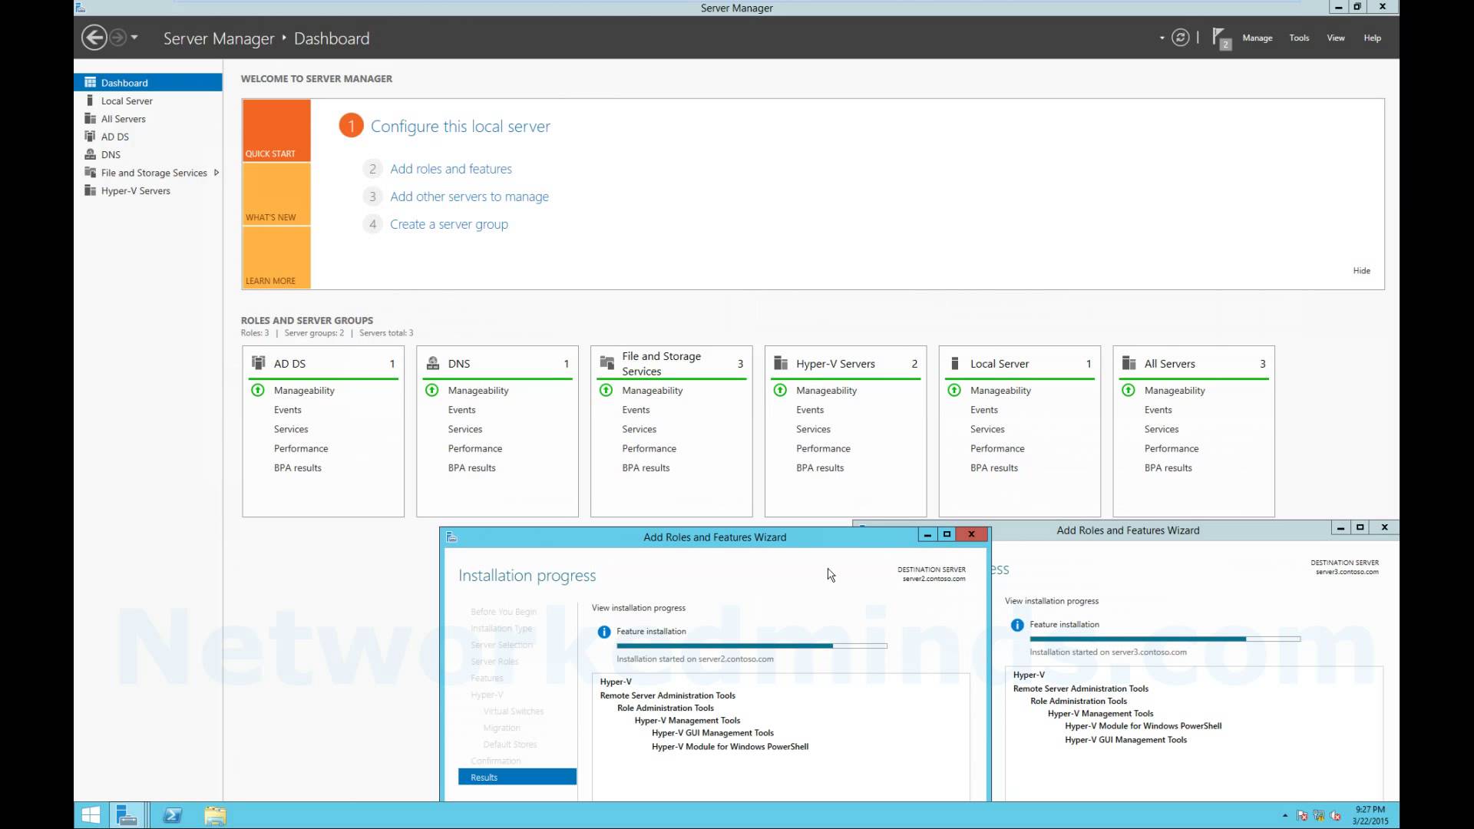Click AD DS Manageability status icon
The image size is (1474, 829).
pyautogui.click(x=258, y=390)
